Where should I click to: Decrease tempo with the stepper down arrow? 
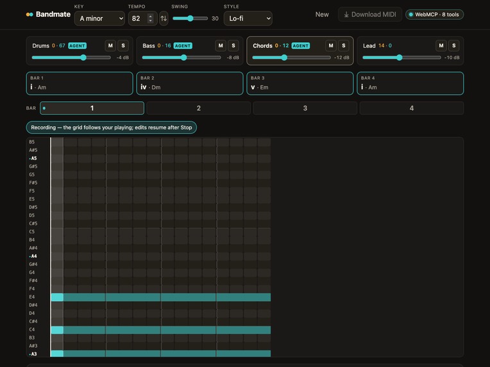tap(150, 20)
